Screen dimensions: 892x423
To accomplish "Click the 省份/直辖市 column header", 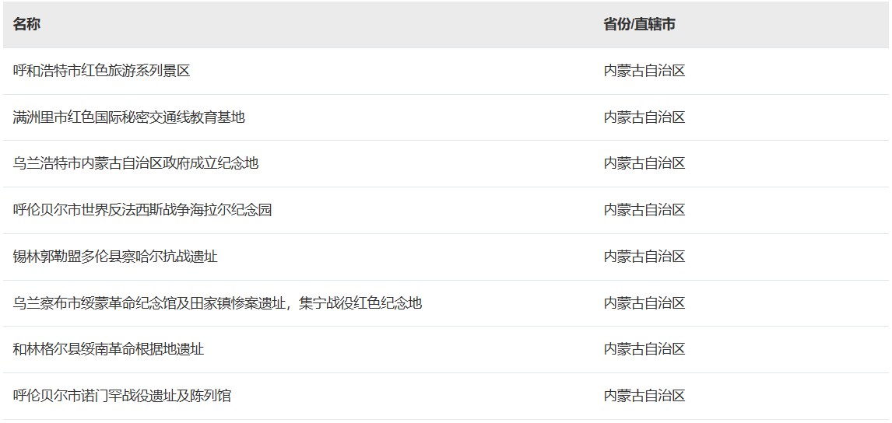I will [x=639, y=24].
